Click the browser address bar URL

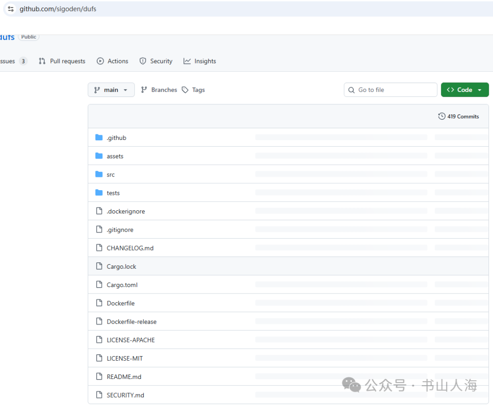(x=58, y=9)
